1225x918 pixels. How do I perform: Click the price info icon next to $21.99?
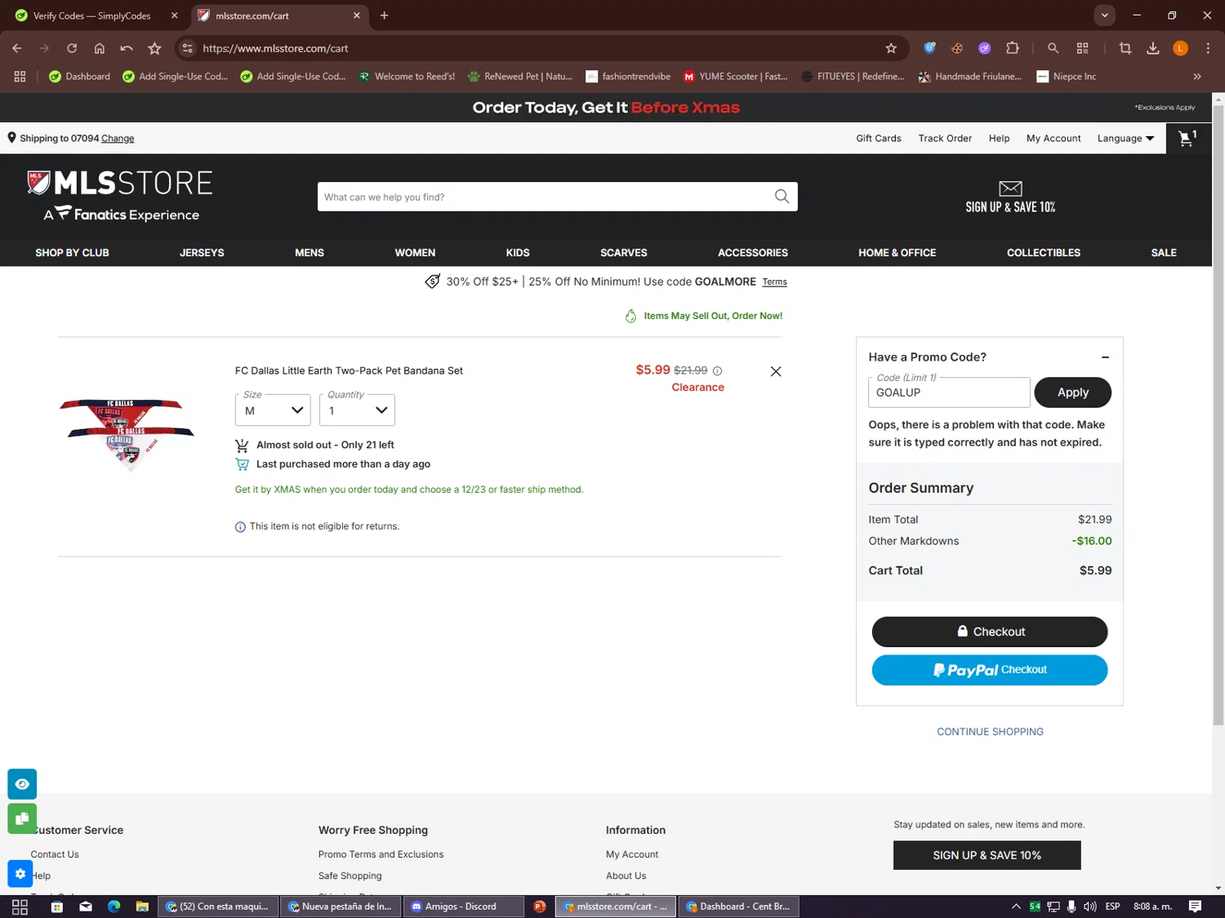tap(717, 370)
